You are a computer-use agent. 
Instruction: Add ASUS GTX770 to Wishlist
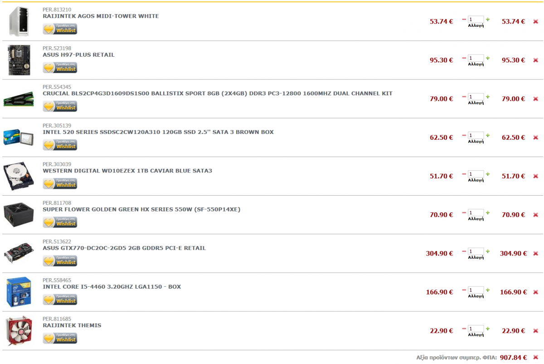coord(60,261)
